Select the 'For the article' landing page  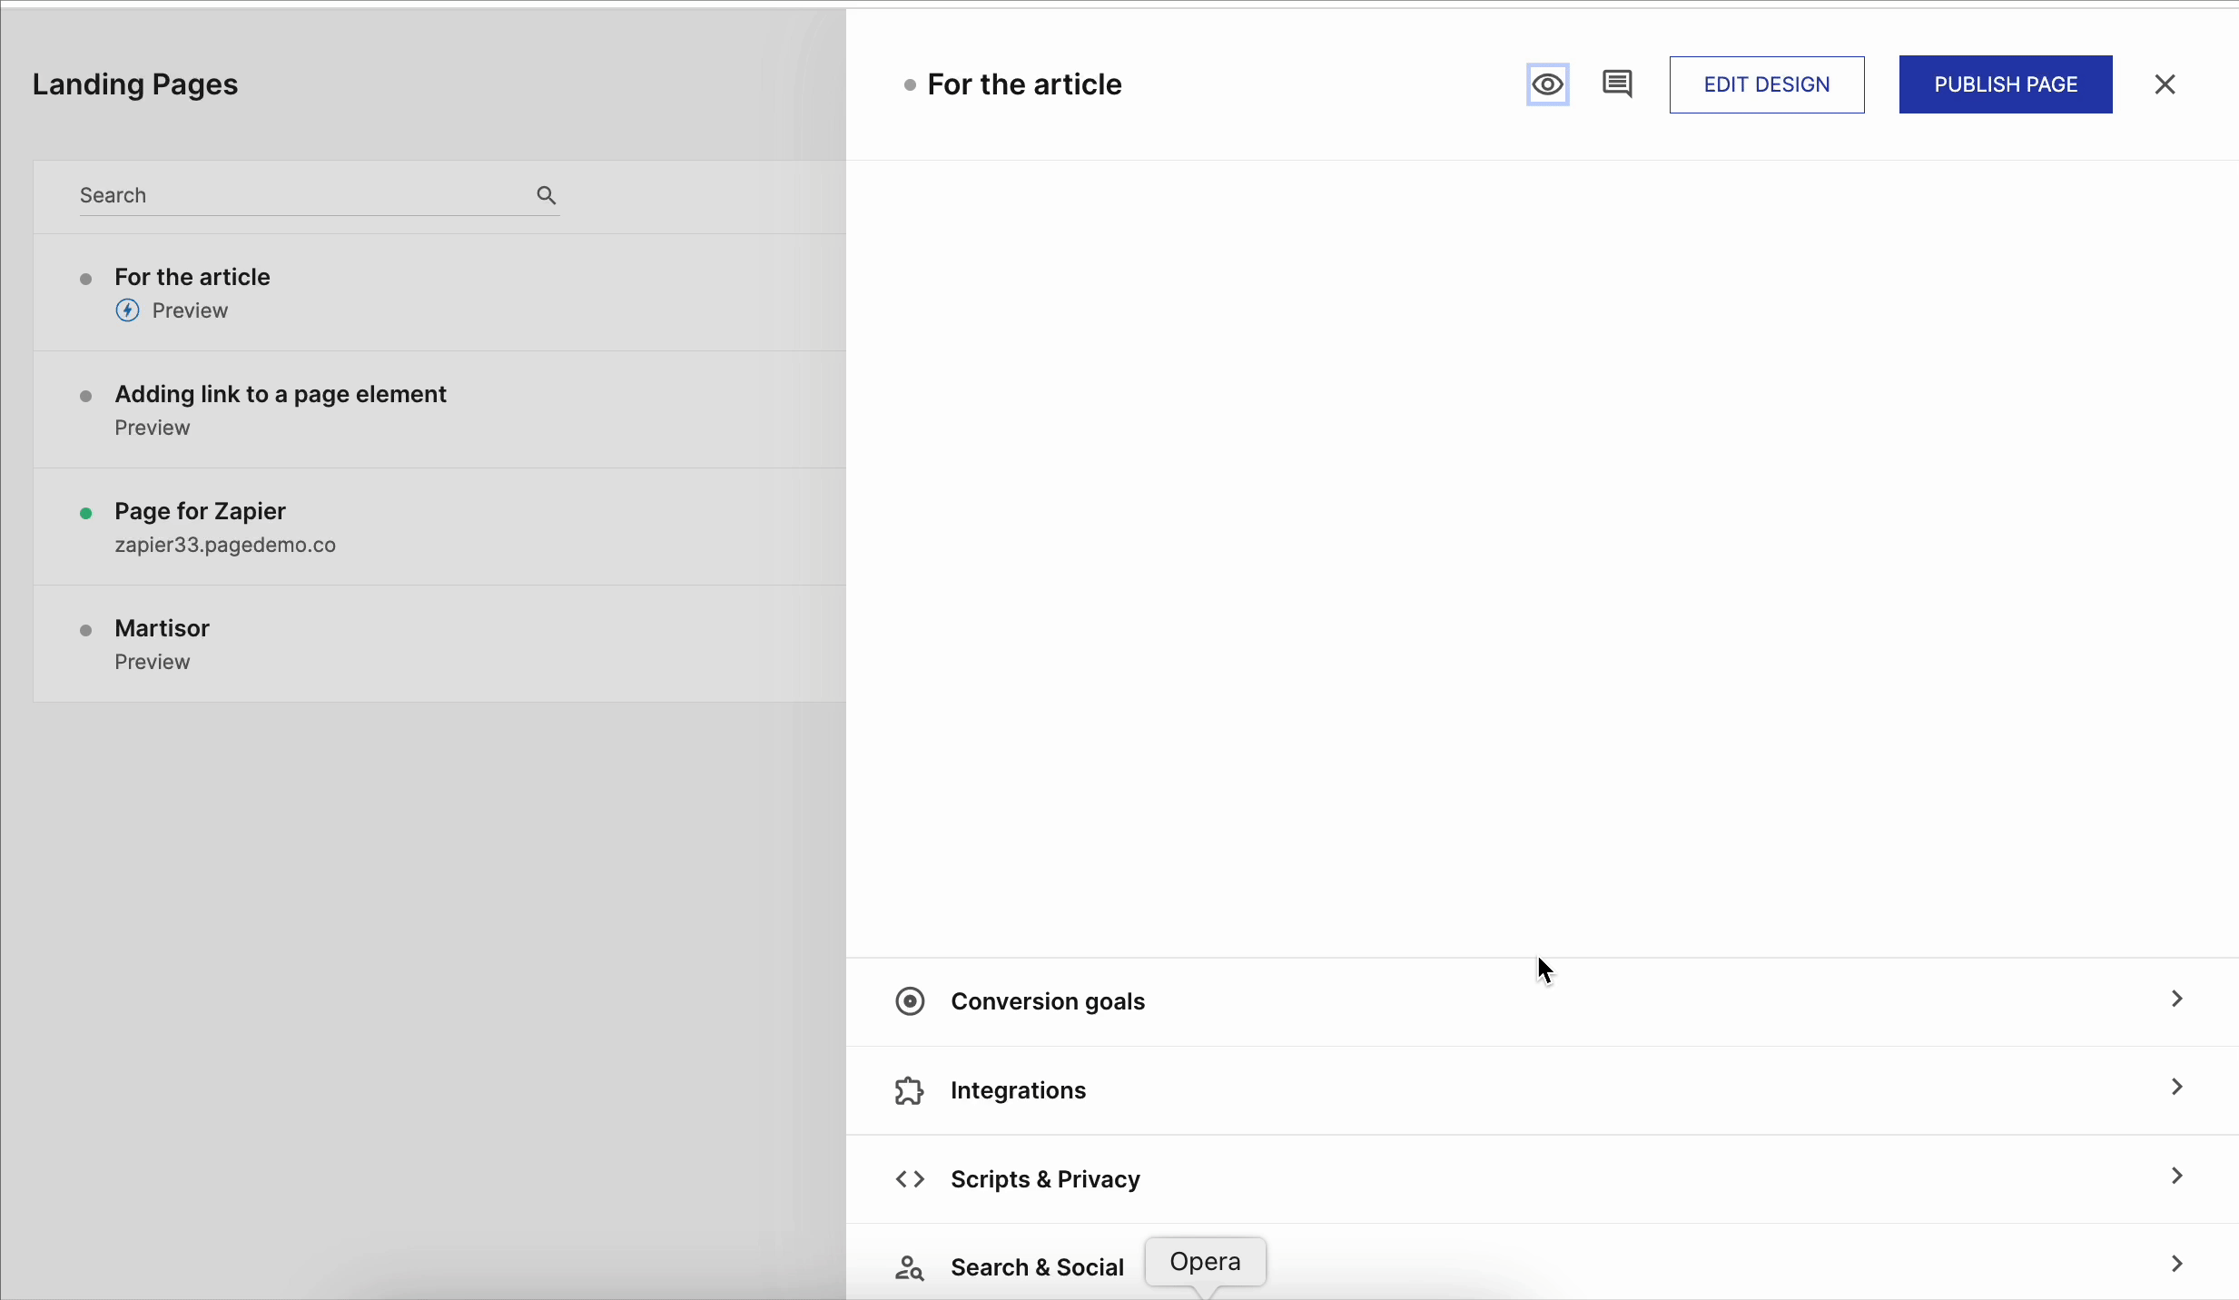[192, 277]
